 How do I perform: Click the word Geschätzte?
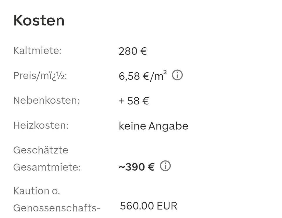(41, 150)
